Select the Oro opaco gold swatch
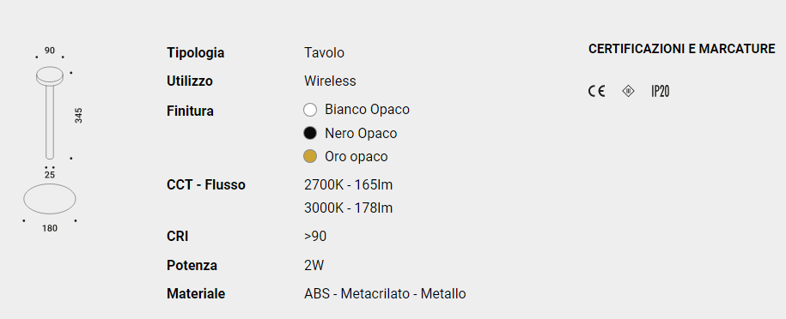The height and width of the screenshot is (319, 786). pos(310,157)
